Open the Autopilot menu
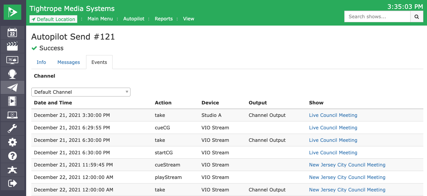This screenshot has width=427, height=196. point(134,19)
